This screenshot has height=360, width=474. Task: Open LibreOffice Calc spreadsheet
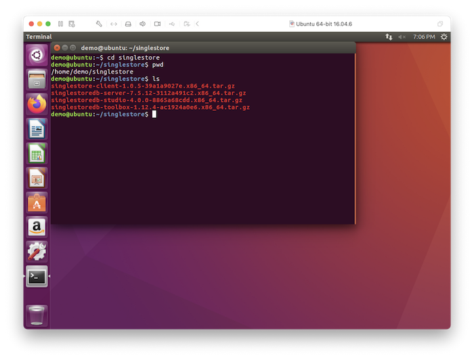[37, 154]
